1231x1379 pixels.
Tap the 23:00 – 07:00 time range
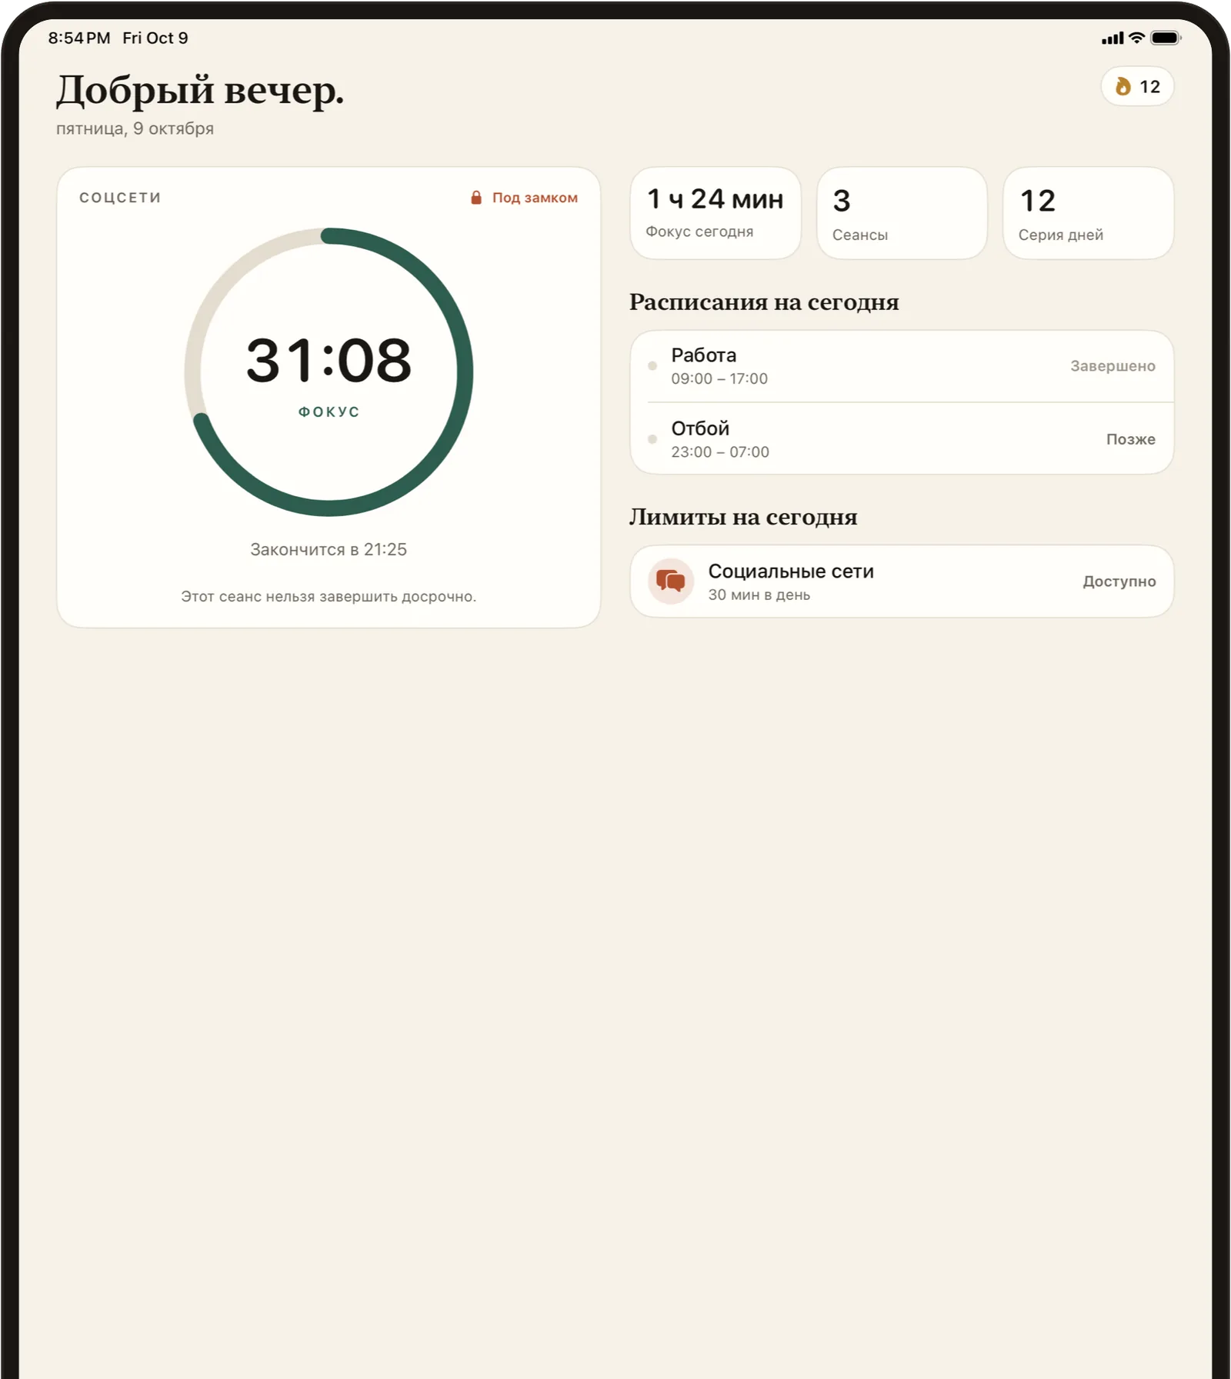pos(720,451)
